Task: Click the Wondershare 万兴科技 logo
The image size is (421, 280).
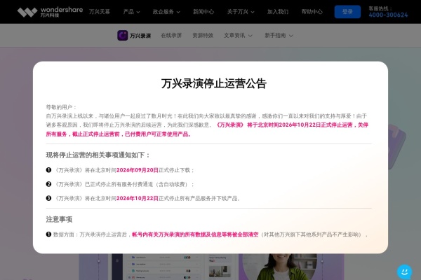Action: (x=50, y=12)
